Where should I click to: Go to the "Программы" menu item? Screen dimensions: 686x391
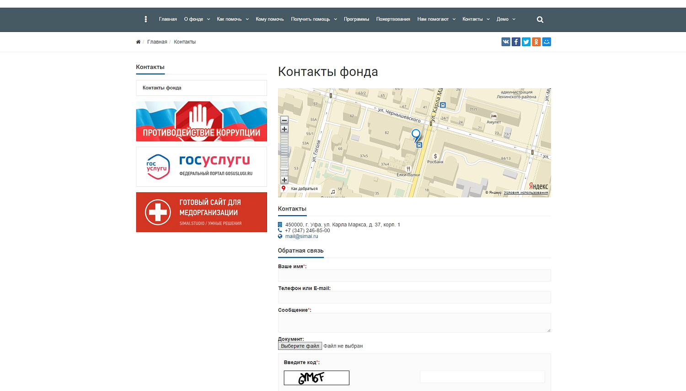pyautogui.click(x=356, y=19)
